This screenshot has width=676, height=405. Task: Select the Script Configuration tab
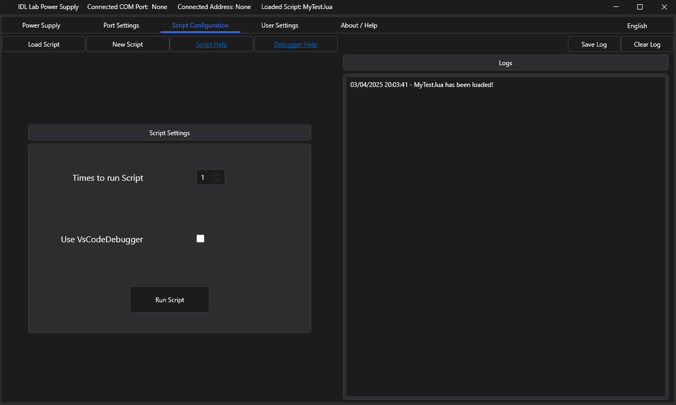(x=200, y=25)
